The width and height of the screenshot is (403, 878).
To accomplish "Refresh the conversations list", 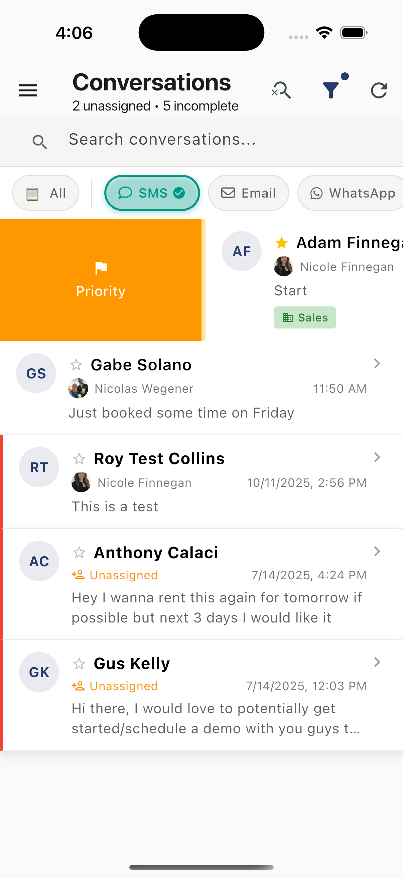I will pos(379,90).
